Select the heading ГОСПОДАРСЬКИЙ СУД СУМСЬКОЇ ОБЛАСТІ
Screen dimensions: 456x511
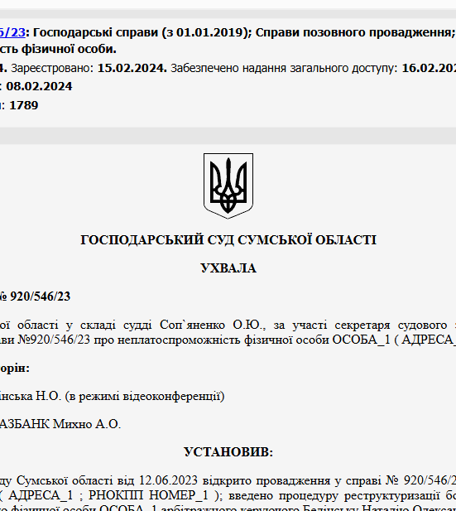tap(228, 240)
